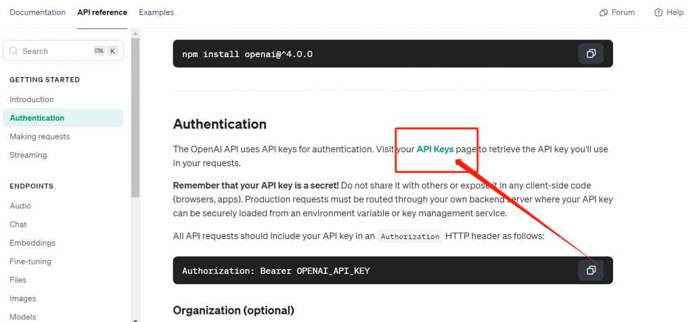Screen dimensions: 693x322
Task: Click the search magnifier icon
Action: pos(14,51)
